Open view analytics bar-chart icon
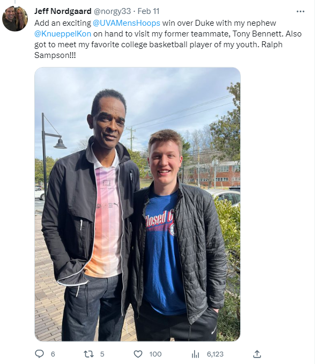Viewport: 326px width, 364px height. (x=196, y=354)
